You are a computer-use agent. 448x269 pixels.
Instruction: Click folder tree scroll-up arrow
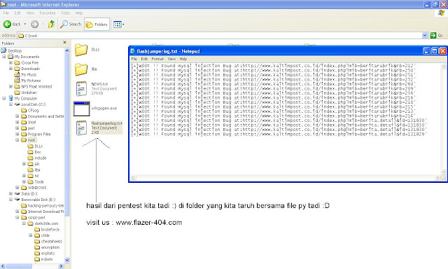click(x=67, y=50)
